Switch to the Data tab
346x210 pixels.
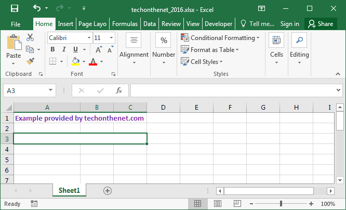point(150,24)
